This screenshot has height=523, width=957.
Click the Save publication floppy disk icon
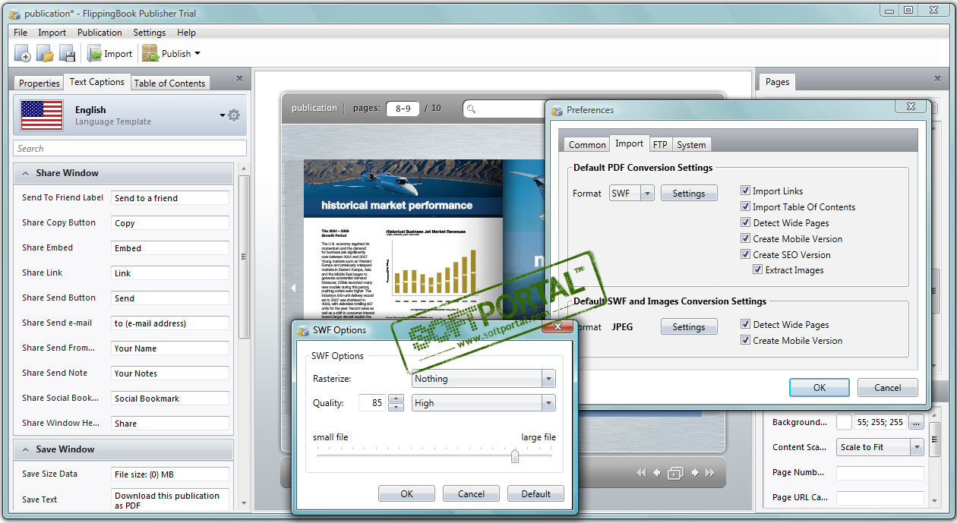[68, 53]
